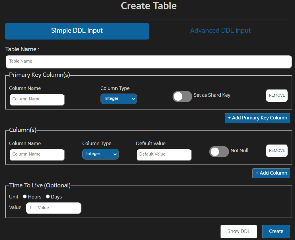This screenshot has height=240, width=295.
Task: Click the primary key Column Name field
Action: [37, 100]
